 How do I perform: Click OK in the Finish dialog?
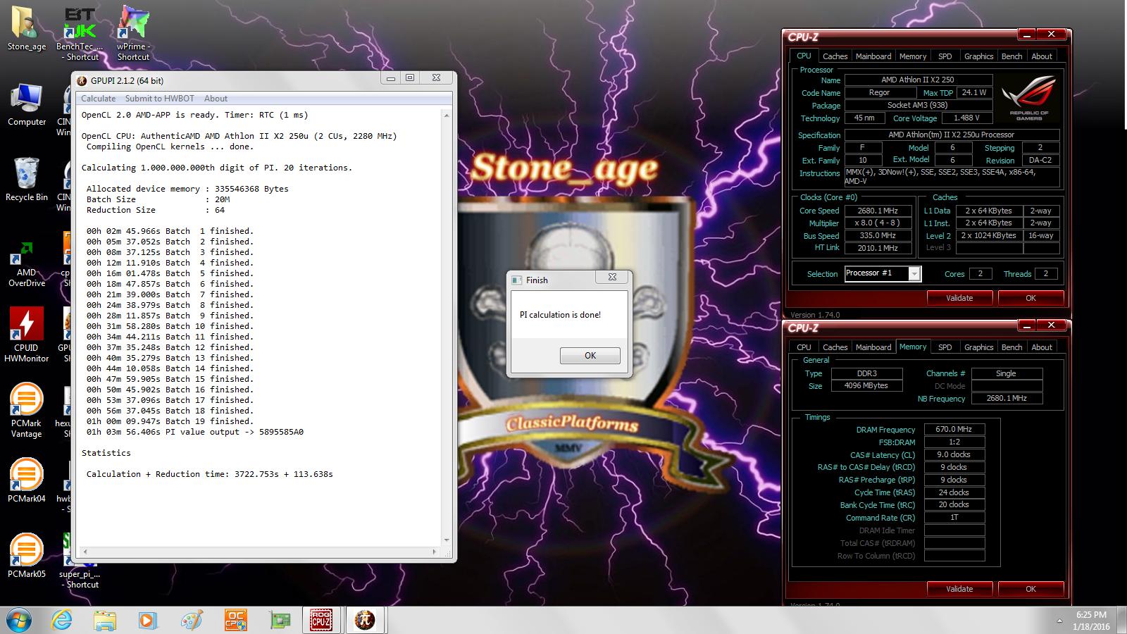590,356
